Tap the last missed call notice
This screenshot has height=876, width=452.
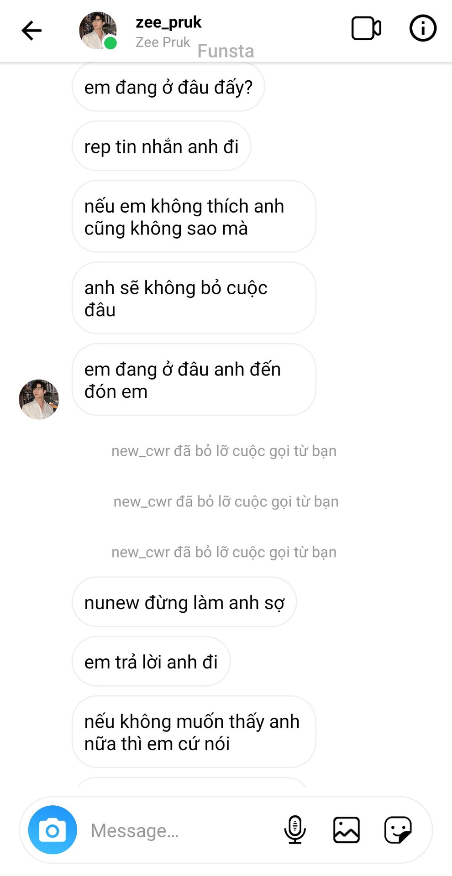pyautogui.click(x=224, y=552)
